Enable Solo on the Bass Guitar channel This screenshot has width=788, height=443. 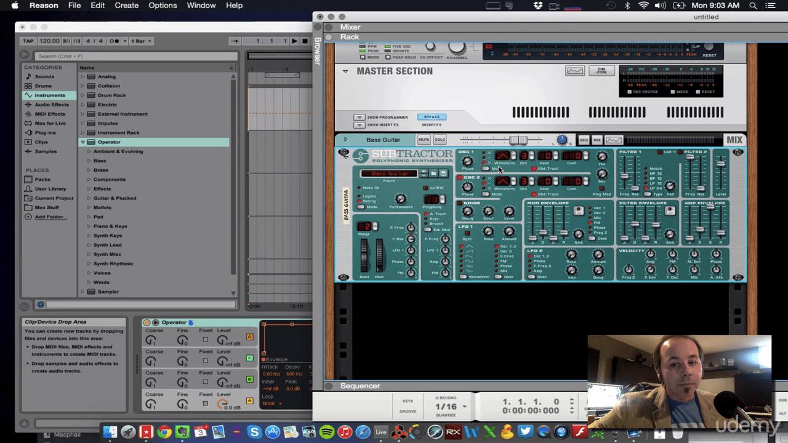point(440,140)
